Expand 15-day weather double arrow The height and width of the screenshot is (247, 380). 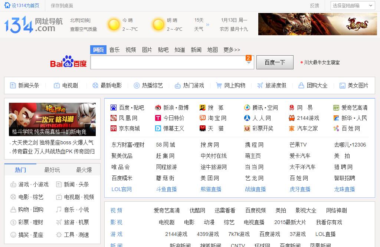click(x=207, y=24)
